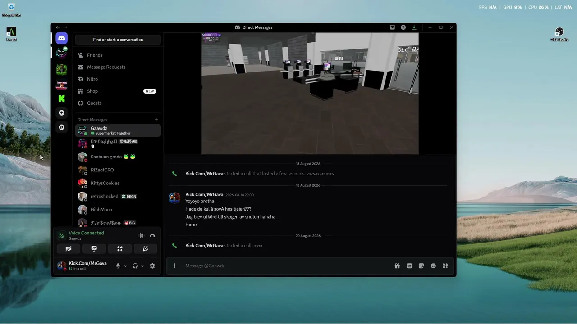Image resolution: width=577 pixels, height=324 pixels.
Task: Open Discord home Direct Messages icon
Action: pos(62,38)
